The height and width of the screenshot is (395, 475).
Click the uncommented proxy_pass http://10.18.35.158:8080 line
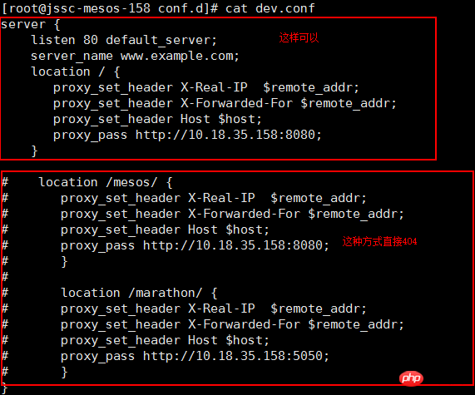187,135
